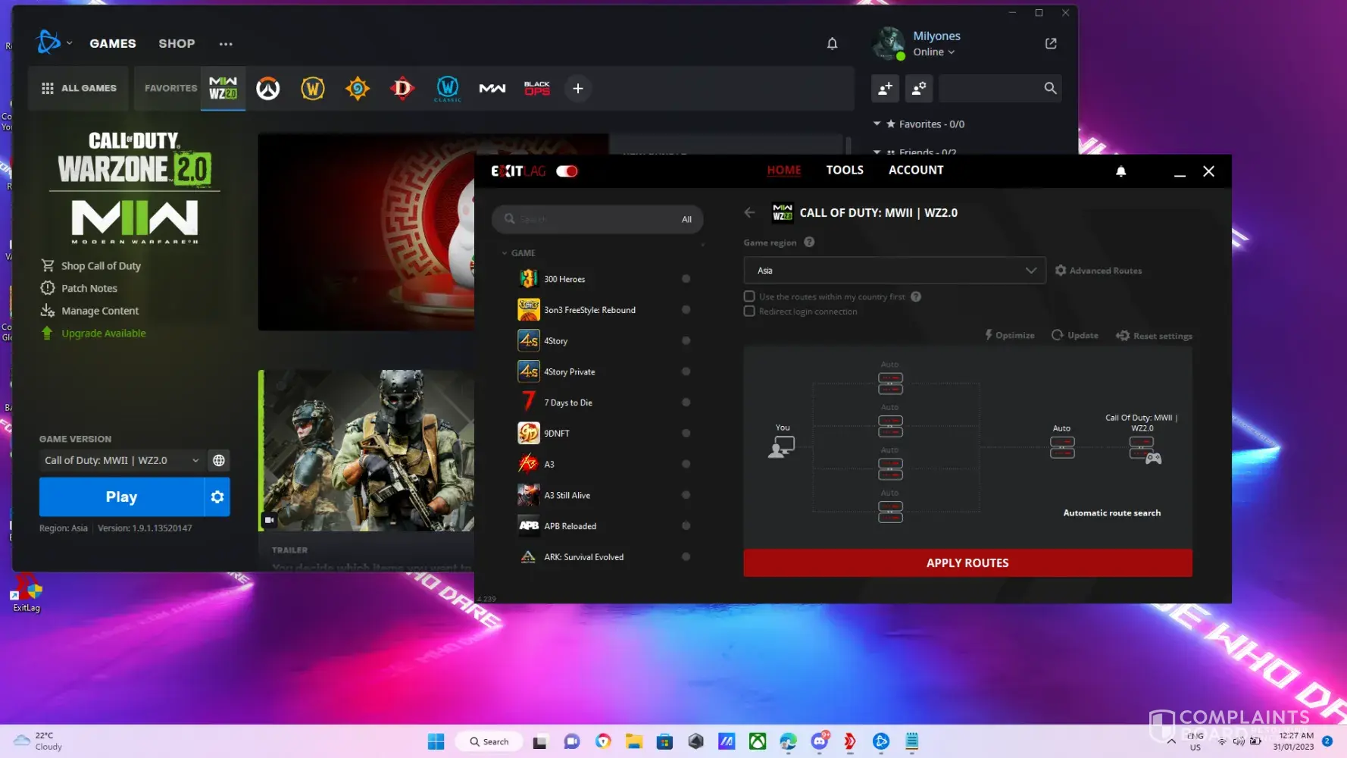Click the ExitLag game search field

[591, 219]
